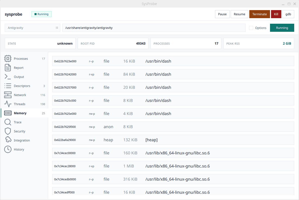Click list icon in Antigravity field

[x=57, y=28]
